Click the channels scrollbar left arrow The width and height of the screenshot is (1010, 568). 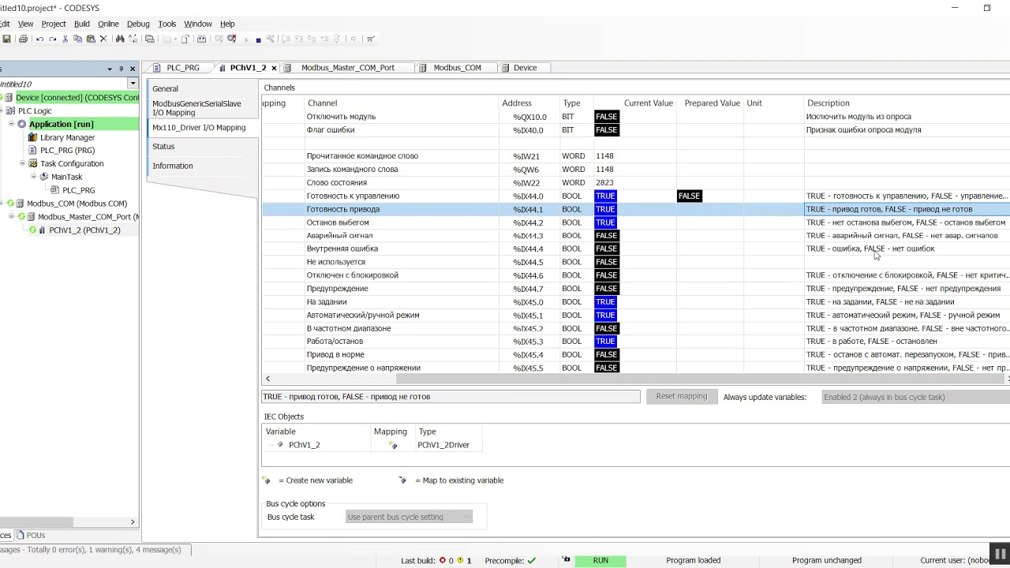[x=267, y=379]
